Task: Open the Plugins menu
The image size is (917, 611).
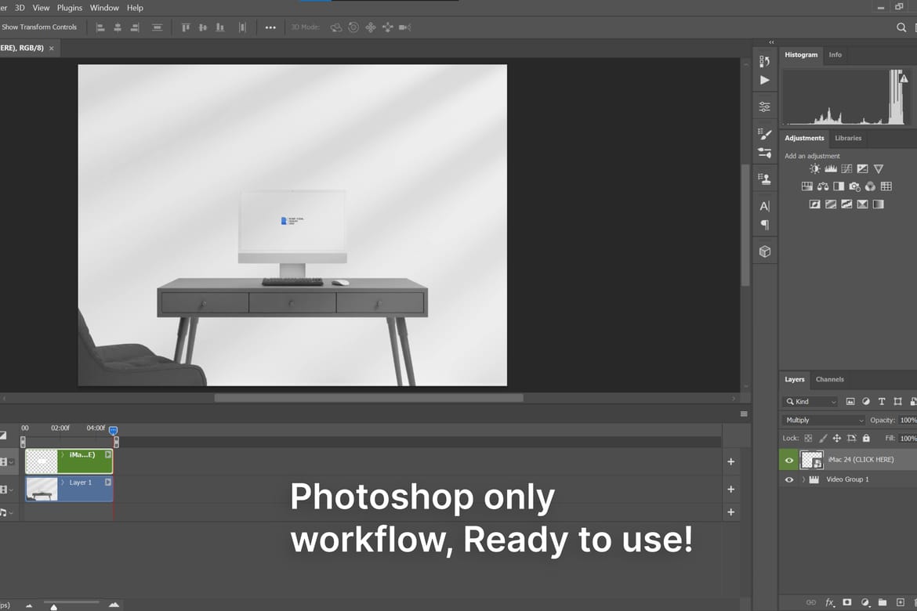Action: tap(70, 8)
